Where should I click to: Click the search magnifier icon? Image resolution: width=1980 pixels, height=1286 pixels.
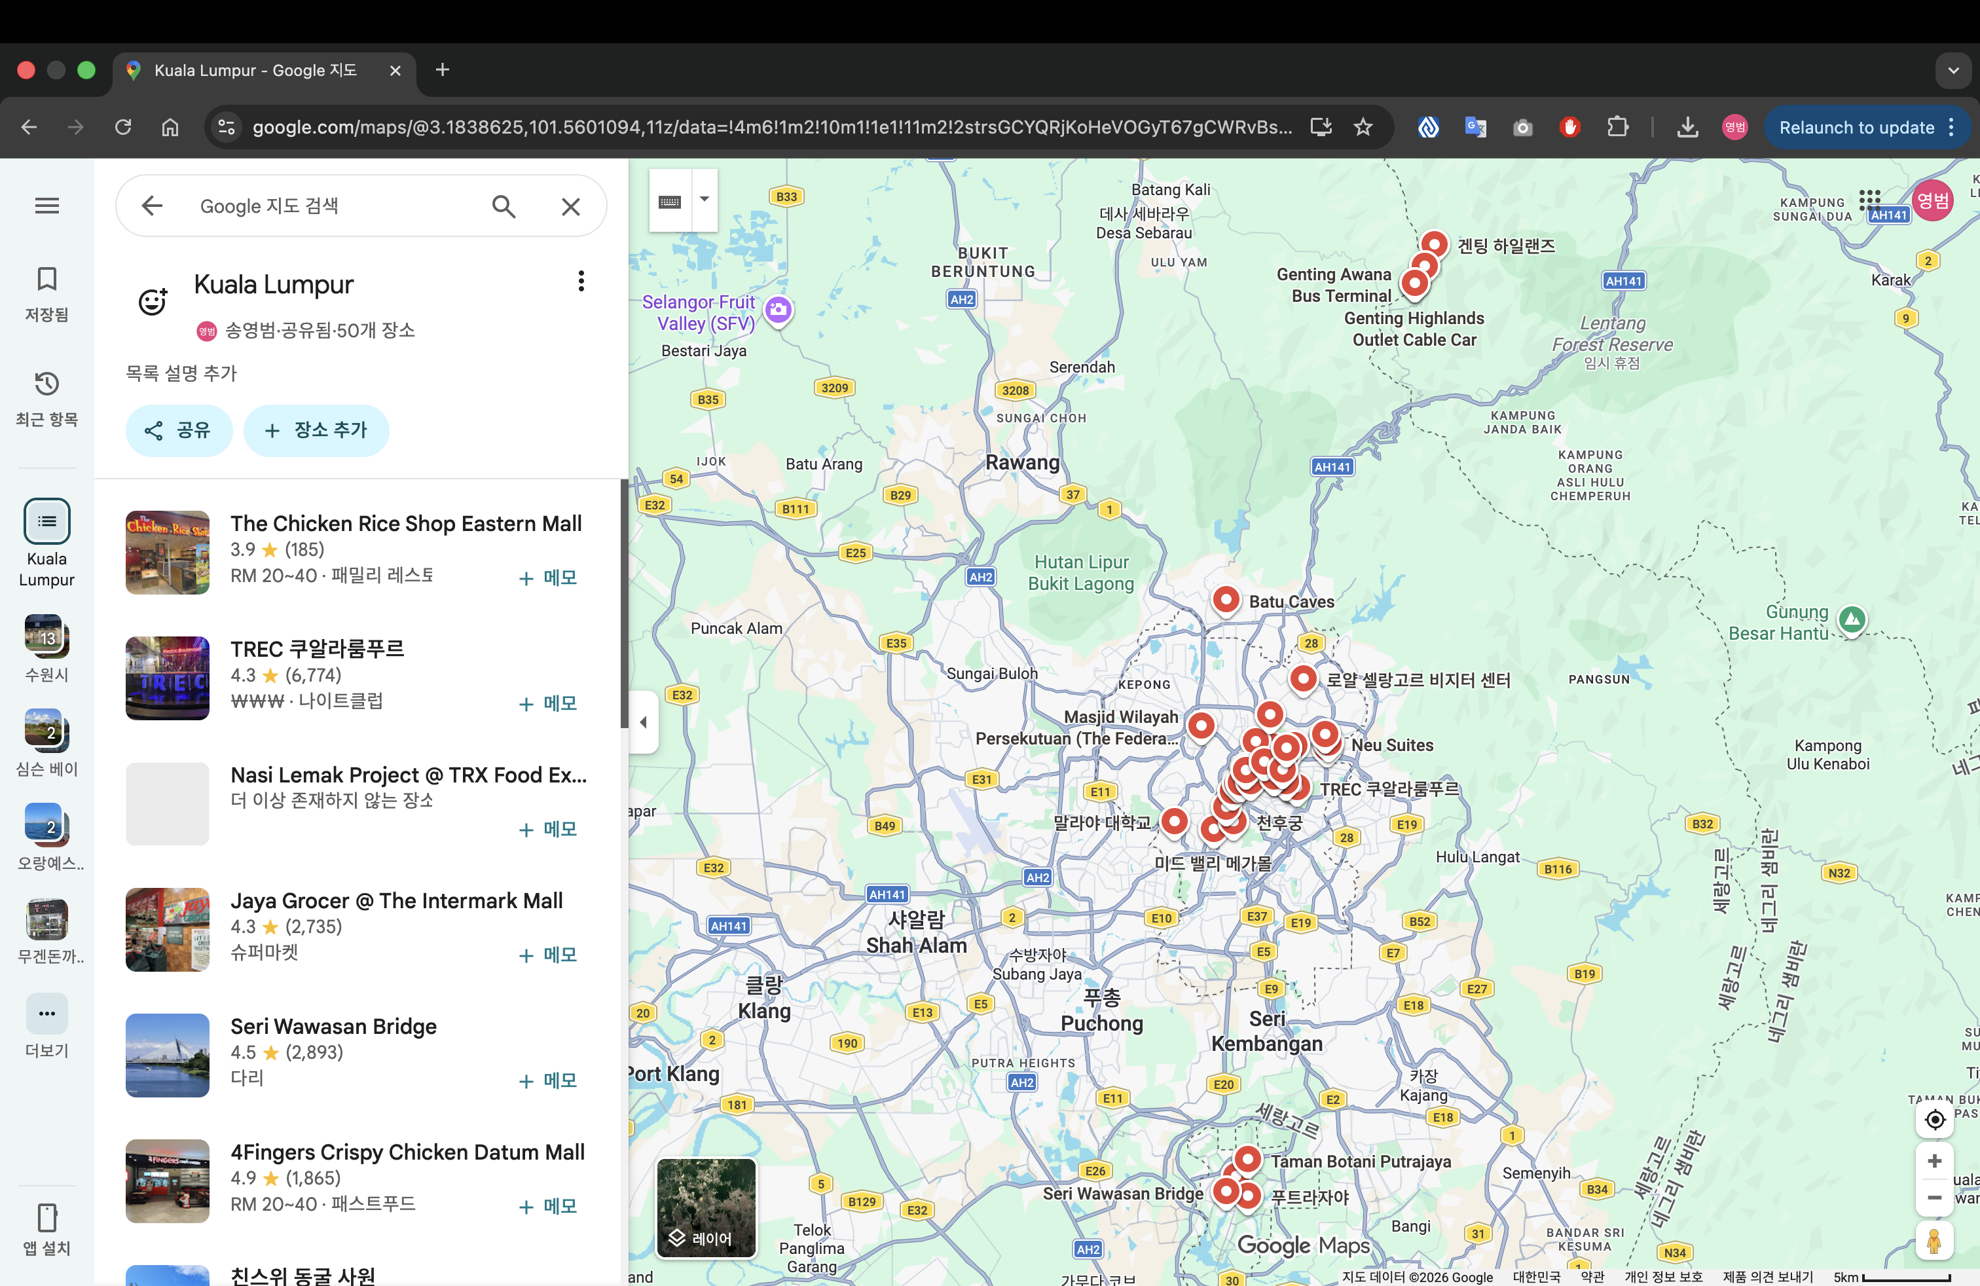pyautogui.click(x=504, y=206)
